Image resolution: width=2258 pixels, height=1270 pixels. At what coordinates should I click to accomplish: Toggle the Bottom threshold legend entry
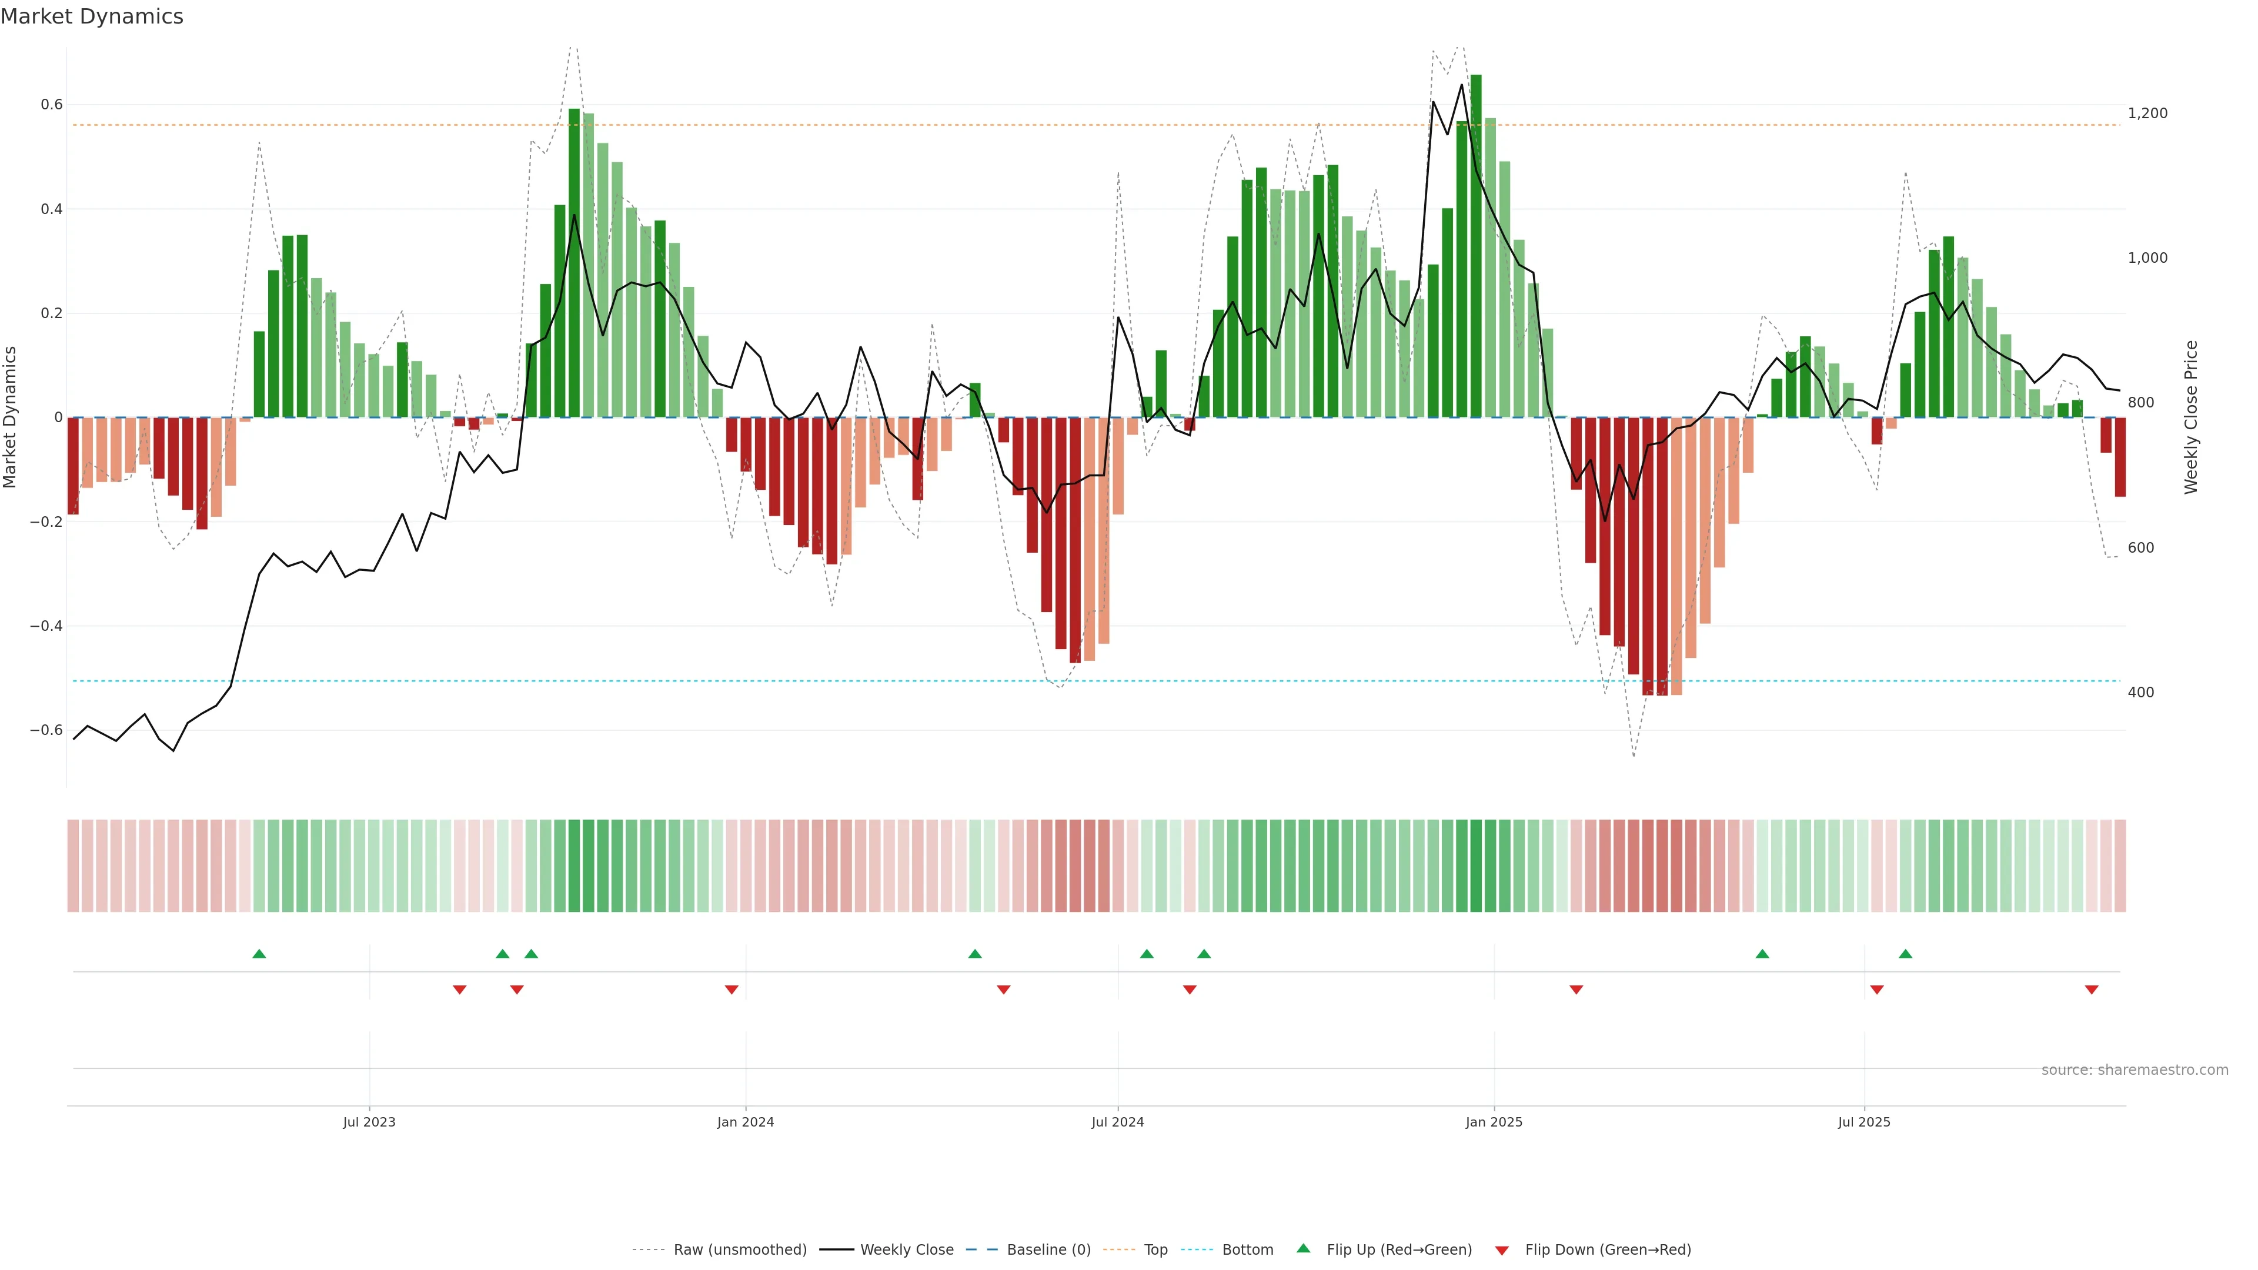point(1247,1250)
